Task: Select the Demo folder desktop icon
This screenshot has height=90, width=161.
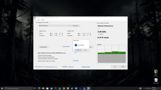Action: (156, 73)
